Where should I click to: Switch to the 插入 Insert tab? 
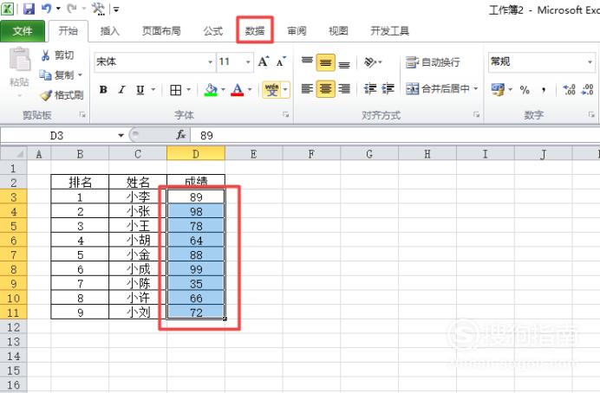click(x=110, y=31)
